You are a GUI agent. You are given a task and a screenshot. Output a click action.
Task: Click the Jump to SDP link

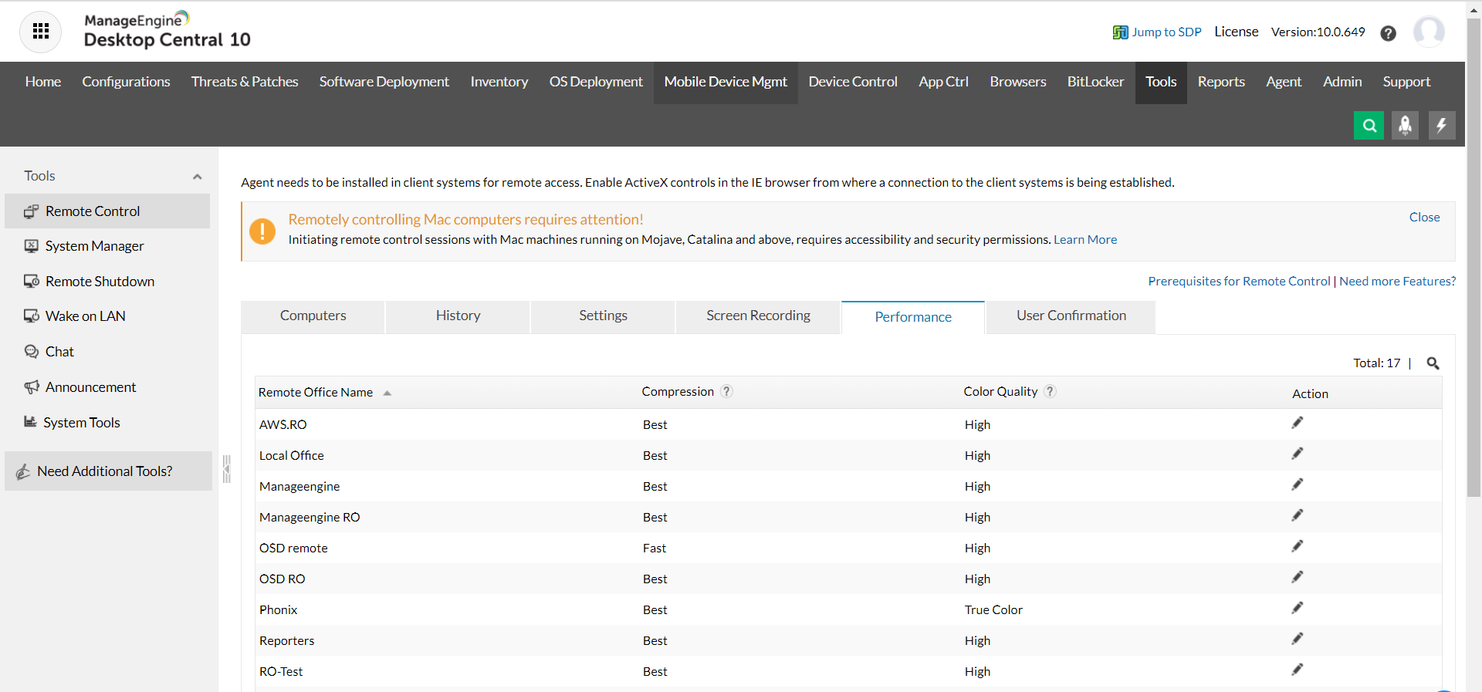(1166, 32)
